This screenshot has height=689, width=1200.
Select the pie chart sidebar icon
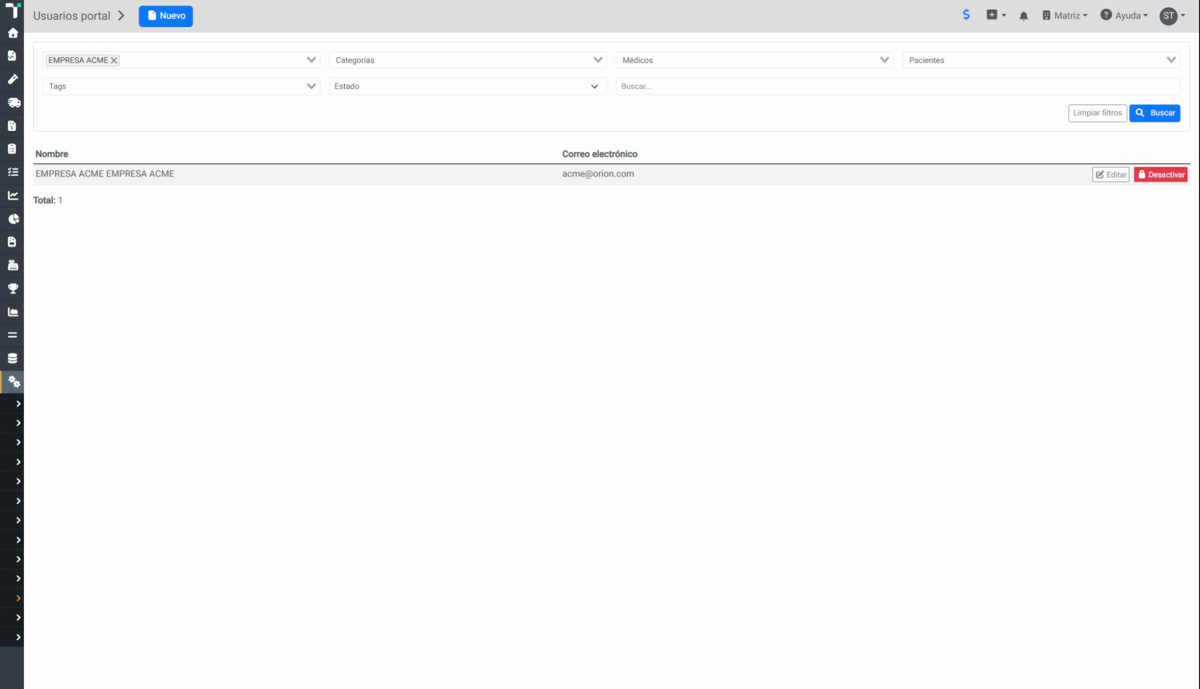(x=13, y=219)
